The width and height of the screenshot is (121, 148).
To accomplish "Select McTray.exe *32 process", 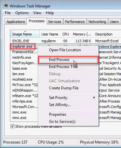I will (x=25, y=85).
